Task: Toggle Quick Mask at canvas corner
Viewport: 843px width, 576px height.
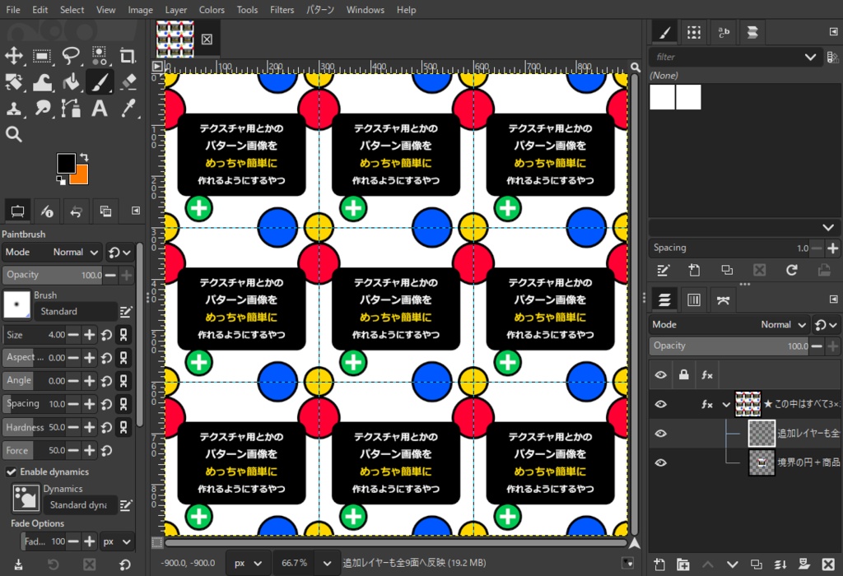Action: 157,543
